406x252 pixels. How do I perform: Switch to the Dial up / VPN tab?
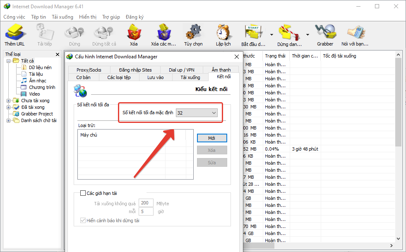[182, 70]
